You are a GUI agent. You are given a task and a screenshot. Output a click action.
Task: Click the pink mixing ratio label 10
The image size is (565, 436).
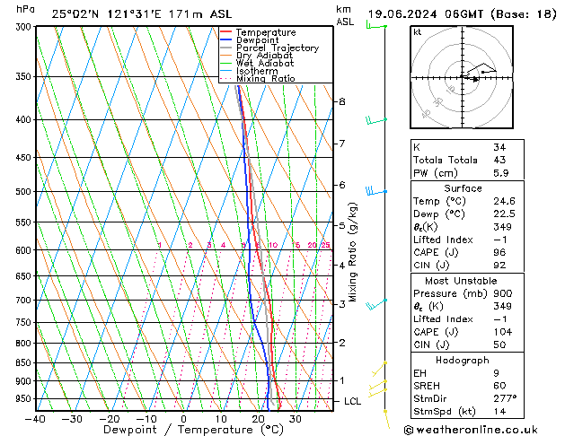tap(273, 245)
